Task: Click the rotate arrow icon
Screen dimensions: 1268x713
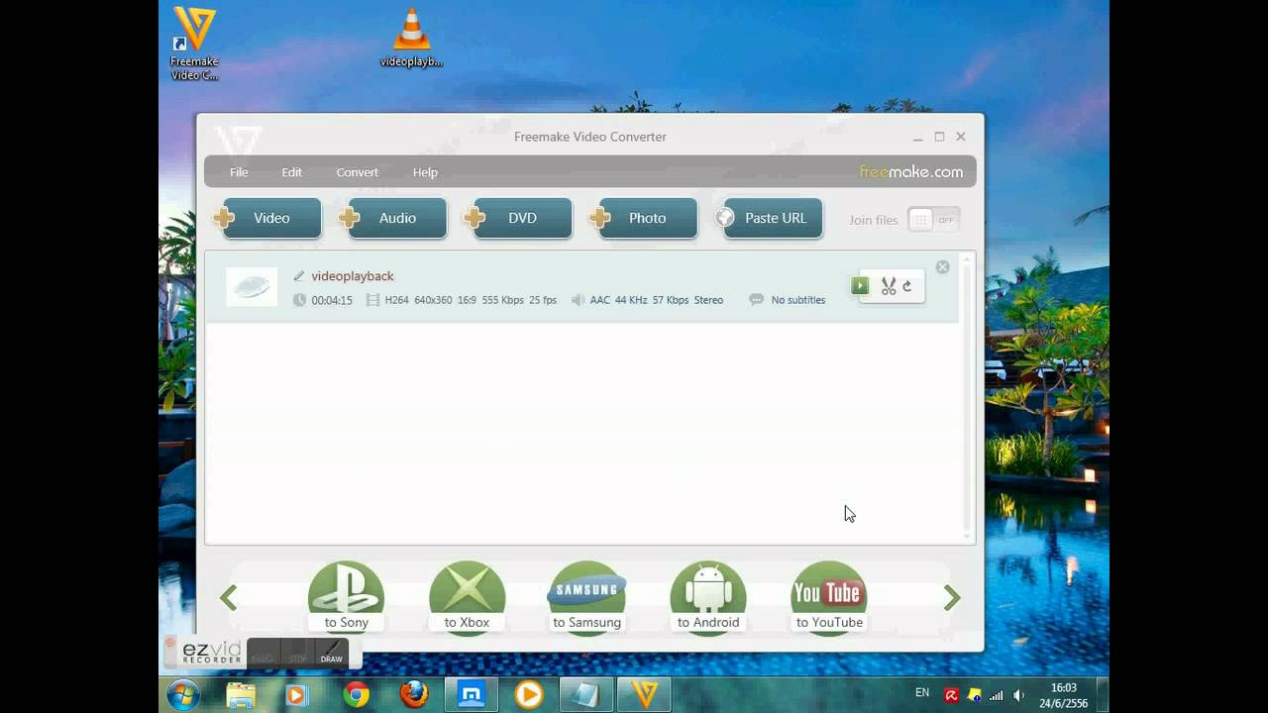Action: pyautogui.click(x=907, y=286)
